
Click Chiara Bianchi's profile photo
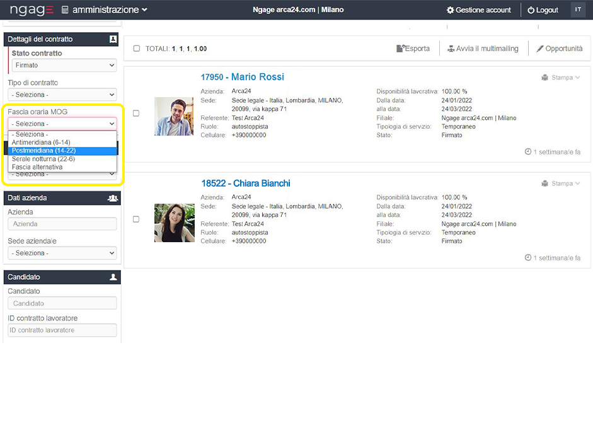(174, 223)
